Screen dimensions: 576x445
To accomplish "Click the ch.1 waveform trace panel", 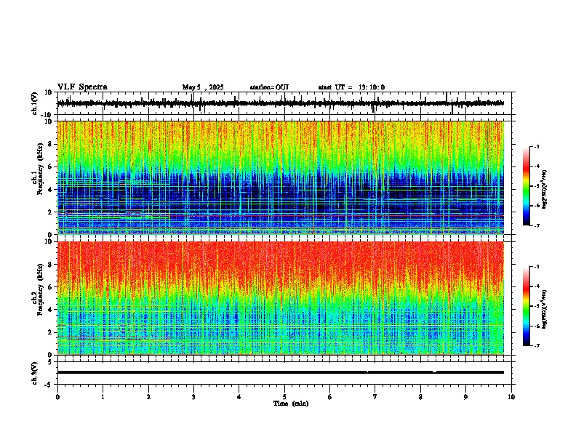I will (286, 103).
